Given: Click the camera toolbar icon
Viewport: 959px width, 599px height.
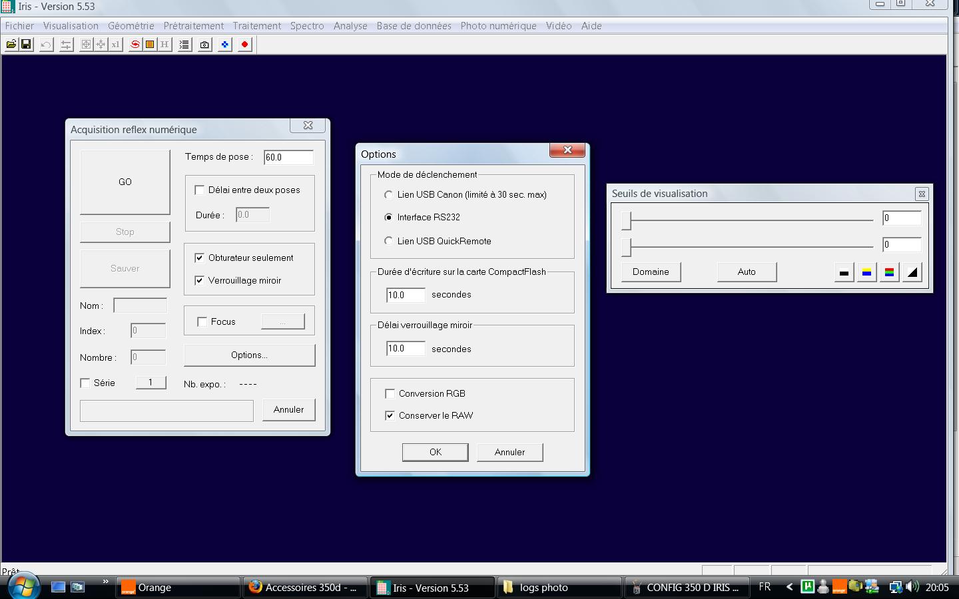Looking at the screenshot, I should coord(204,45).
